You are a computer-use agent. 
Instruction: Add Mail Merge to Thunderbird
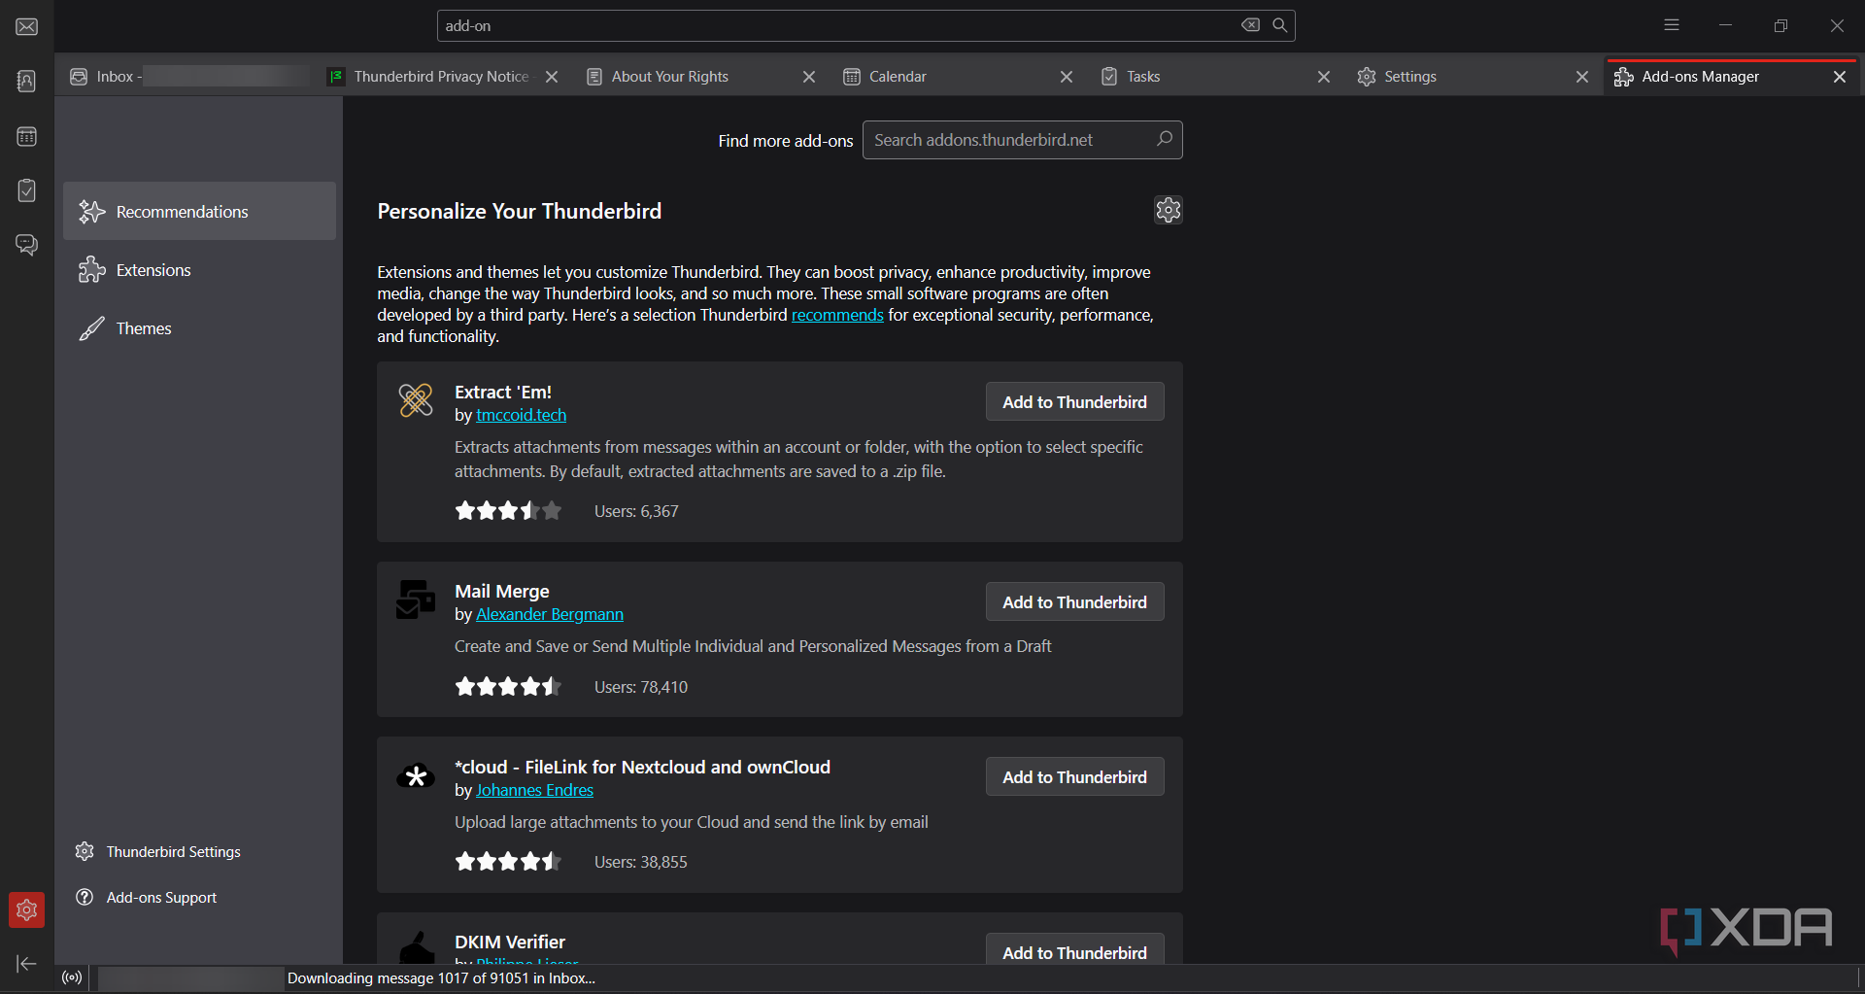pyautogui.click(x=1074, y=602)
